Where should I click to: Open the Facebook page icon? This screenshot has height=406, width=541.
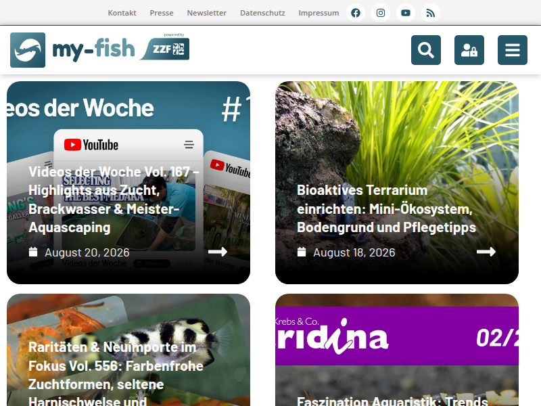point(356,13)
